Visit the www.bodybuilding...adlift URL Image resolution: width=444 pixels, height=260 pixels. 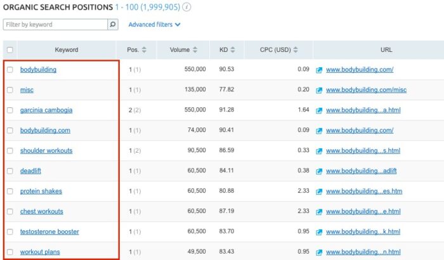coord(361,171)
